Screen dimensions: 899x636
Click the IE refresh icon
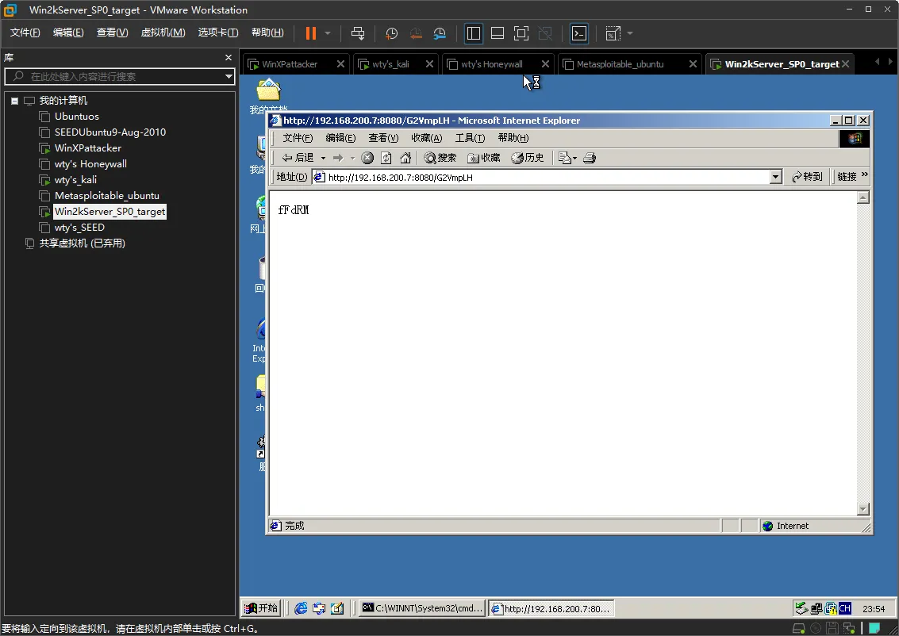coord(386,158)
